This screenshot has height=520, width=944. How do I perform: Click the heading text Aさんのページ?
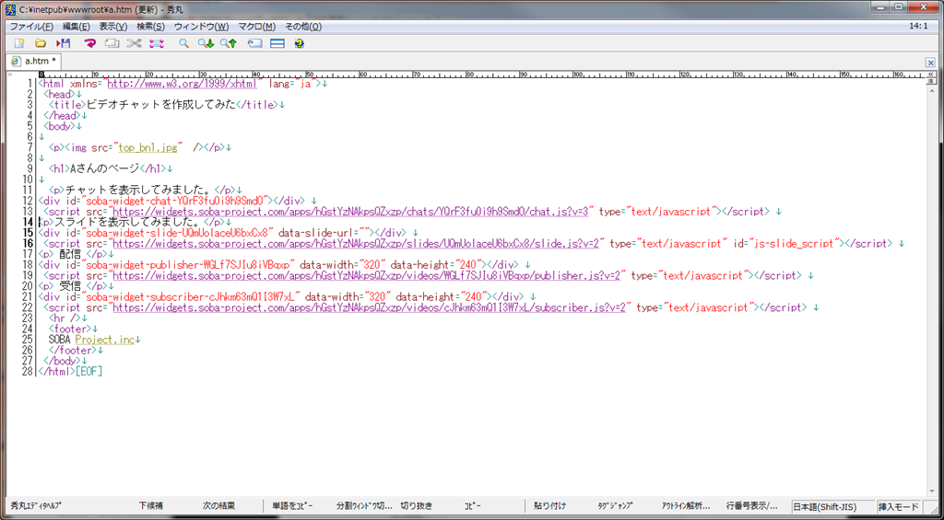click(105, 169)
